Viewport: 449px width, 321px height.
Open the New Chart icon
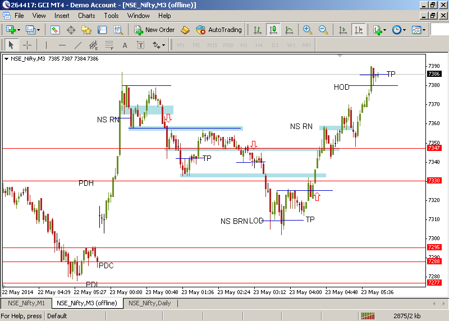tap(11, 30)
